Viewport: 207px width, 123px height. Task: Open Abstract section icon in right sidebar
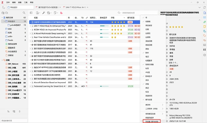click(x=205, y=17)
